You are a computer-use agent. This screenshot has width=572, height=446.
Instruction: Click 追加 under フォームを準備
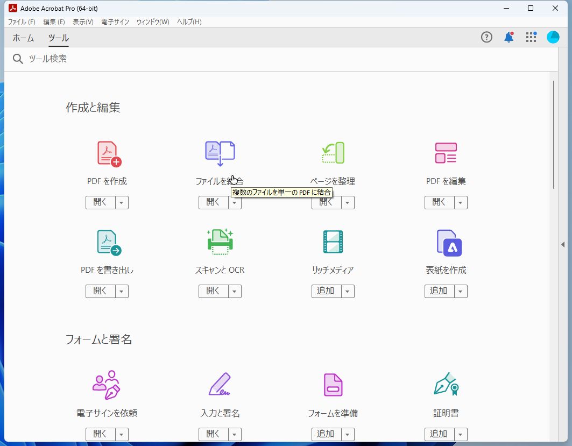(x=326, y=434)
